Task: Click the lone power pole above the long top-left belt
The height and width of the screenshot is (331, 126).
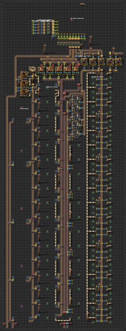Action: [x=45, y=49]
